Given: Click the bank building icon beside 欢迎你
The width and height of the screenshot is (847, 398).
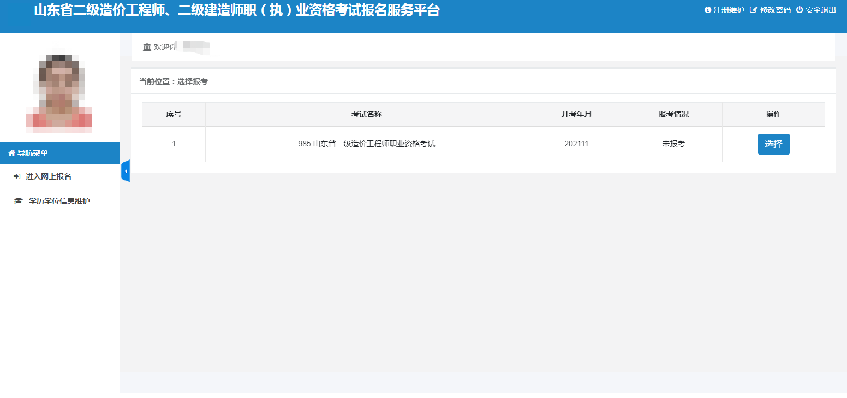Looking at the screenshot, I should pos(147,47).
